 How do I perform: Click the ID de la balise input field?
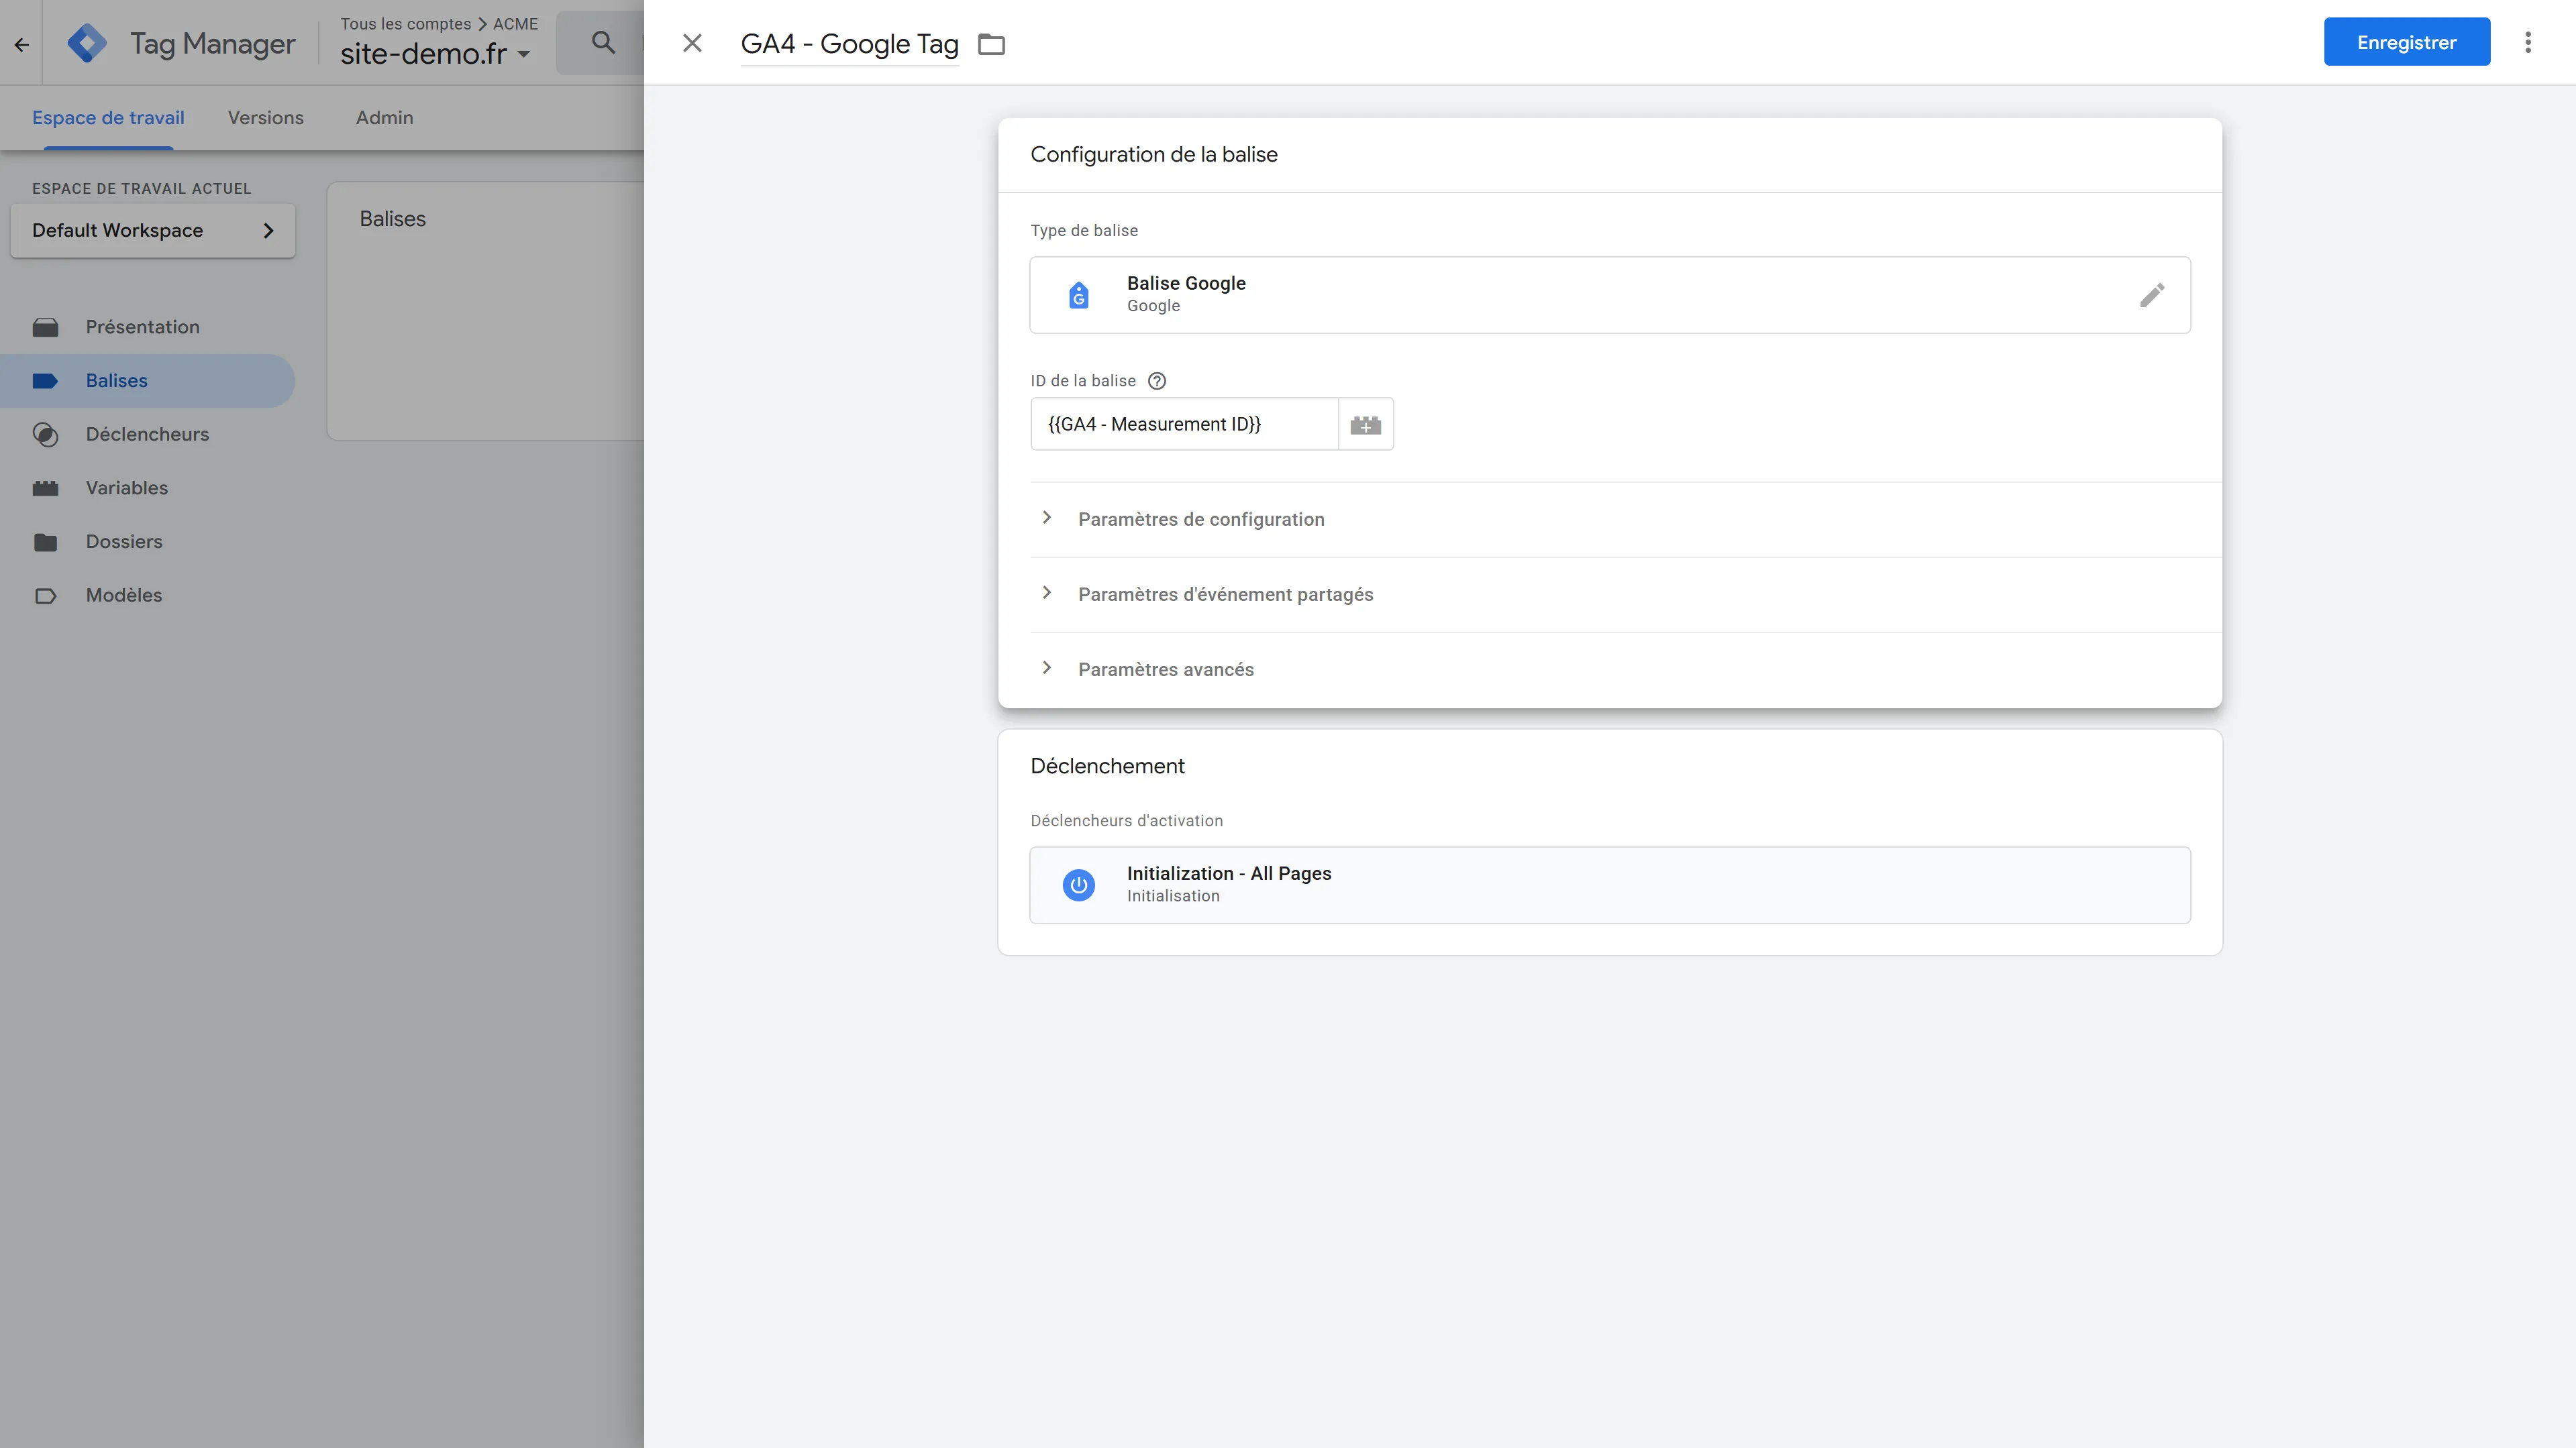pyautogui.click(x=1184, y=425)
